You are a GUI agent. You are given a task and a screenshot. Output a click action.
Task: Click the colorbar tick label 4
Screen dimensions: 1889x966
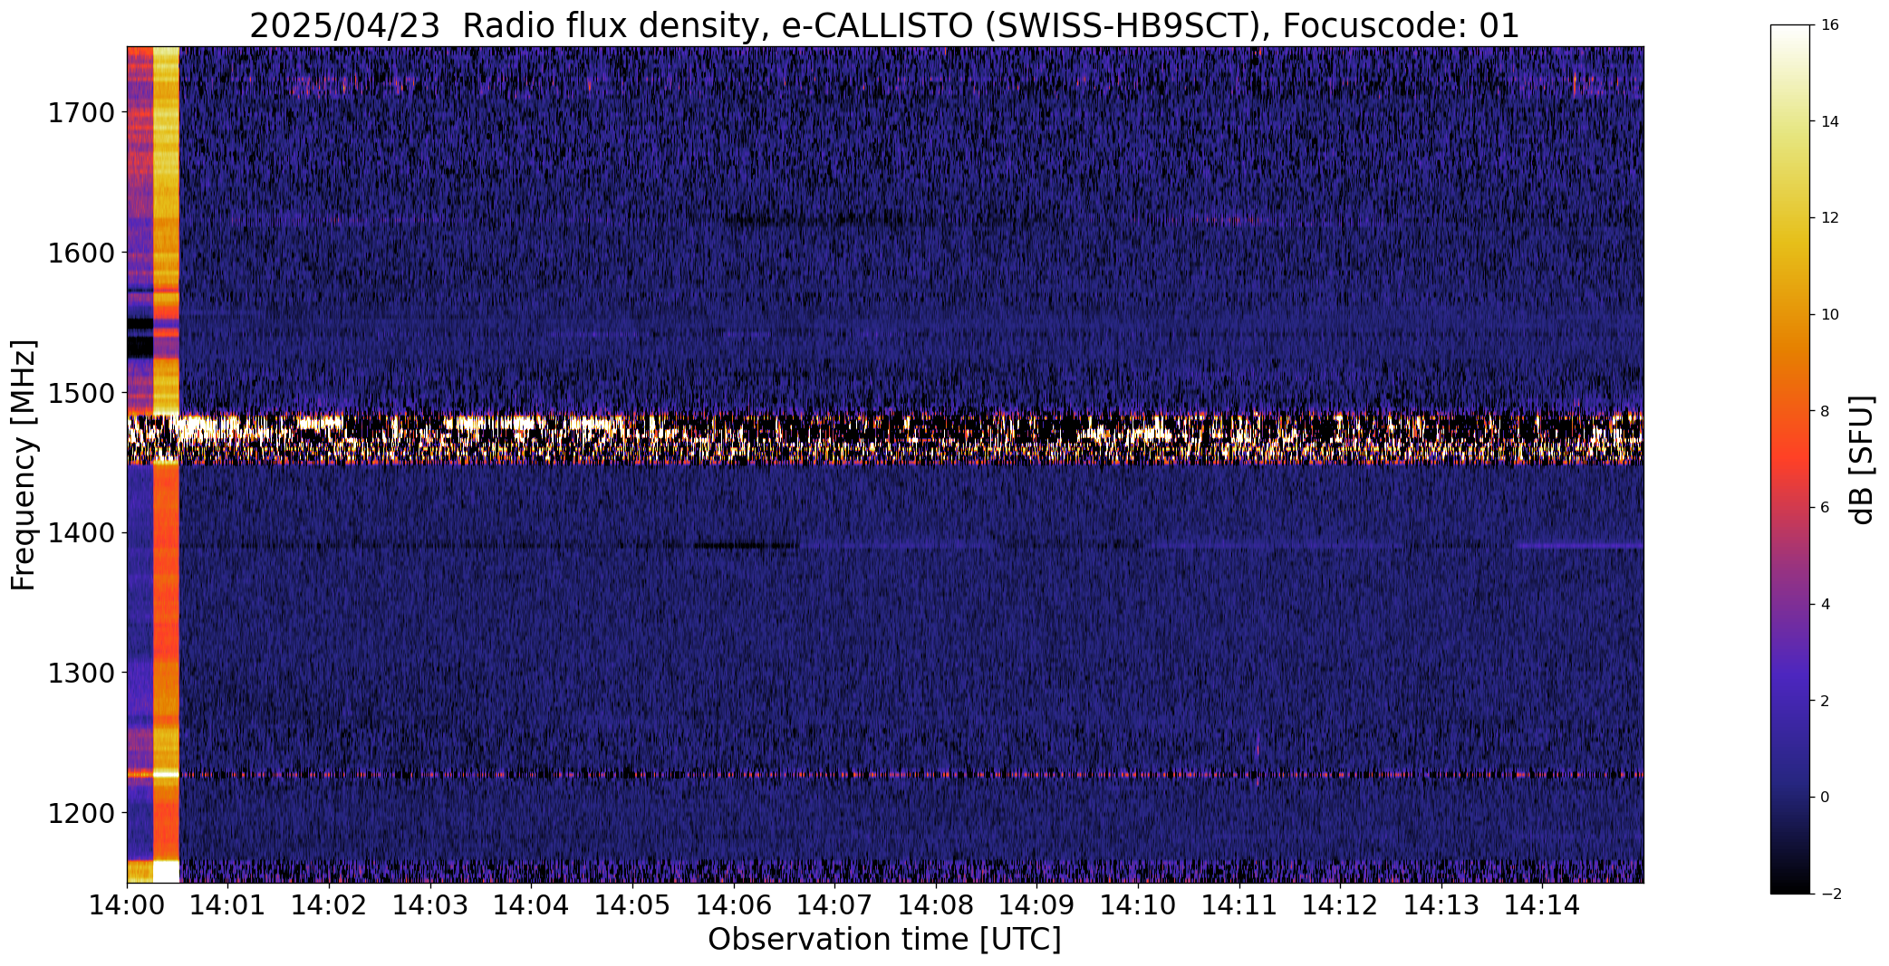point(1825,605)
